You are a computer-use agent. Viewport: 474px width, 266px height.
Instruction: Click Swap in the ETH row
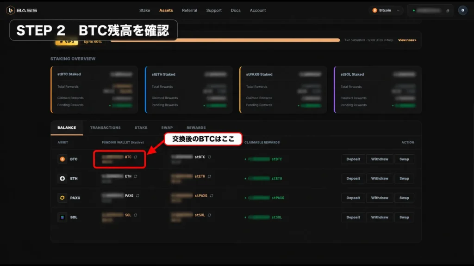404,178
